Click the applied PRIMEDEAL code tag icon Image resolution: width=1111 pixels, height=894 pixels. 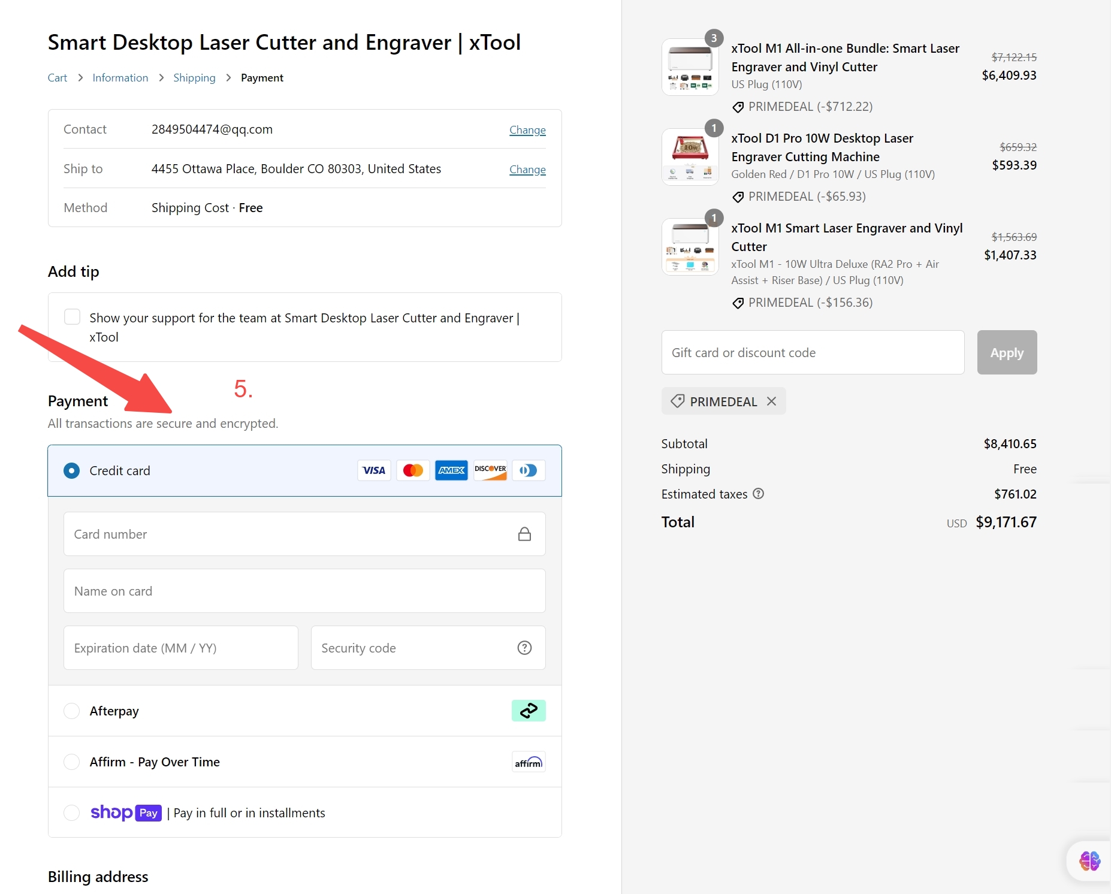(678, 401)
